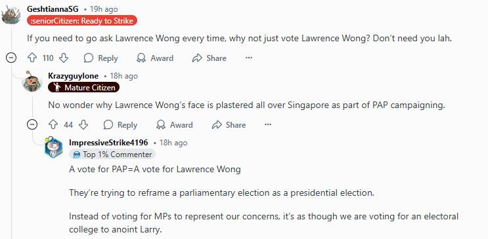This screenshot has height=239, width=488.
Task: Reply to GeshtiannaSG's comment
Action: click(101, 58)
